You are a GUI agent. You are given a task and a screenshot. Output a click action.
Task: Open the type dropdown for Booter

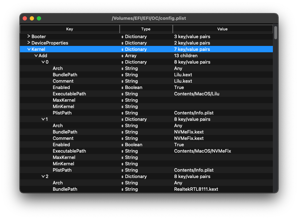tap(122, 37)
